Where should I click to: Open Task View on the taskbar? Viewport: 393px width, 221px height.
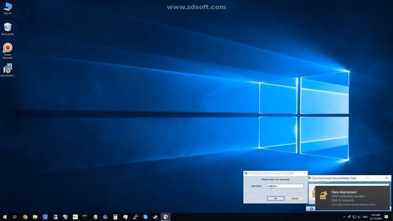(x=15, y=217)
